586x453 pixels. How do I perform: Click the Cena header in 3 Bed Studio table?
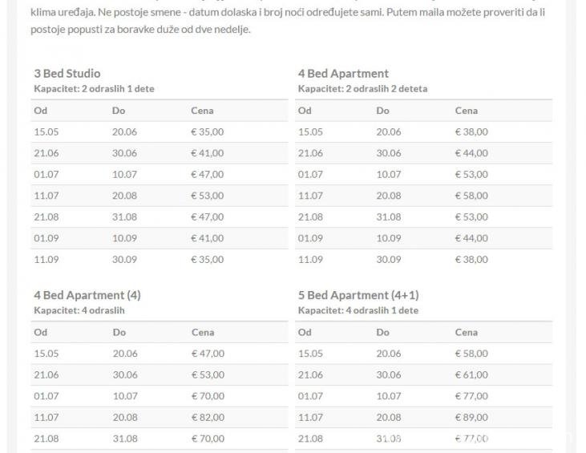pyautogui.click(x=202, y=111)
